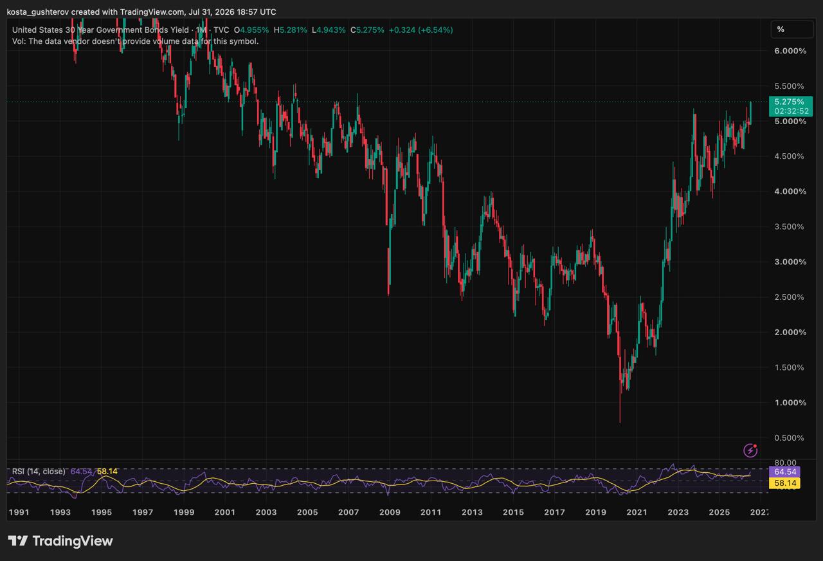The width and height of the screenshot is (823, 561).
Task: Click the 1993 label on time axis
Action: 60,512
